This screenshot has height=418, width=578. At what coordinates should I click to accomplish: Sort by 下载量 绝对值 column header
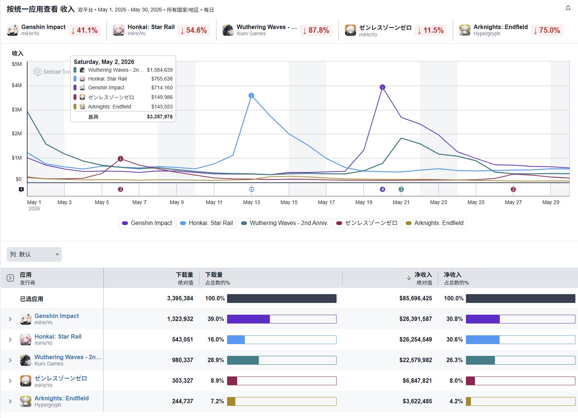pos(184,278)
